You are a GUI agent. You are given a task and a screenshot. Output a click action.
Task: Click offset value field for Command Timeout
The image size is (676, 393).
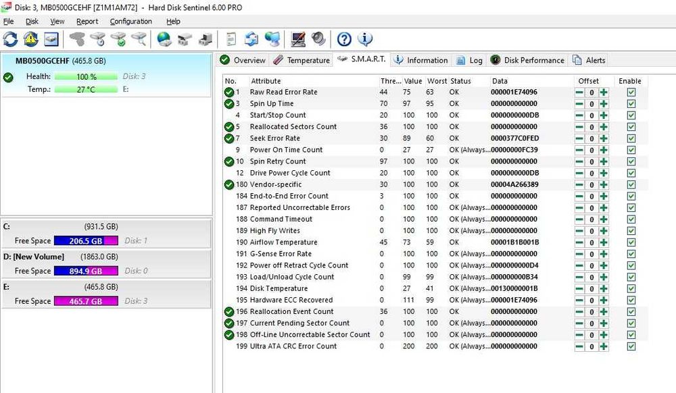591,219
